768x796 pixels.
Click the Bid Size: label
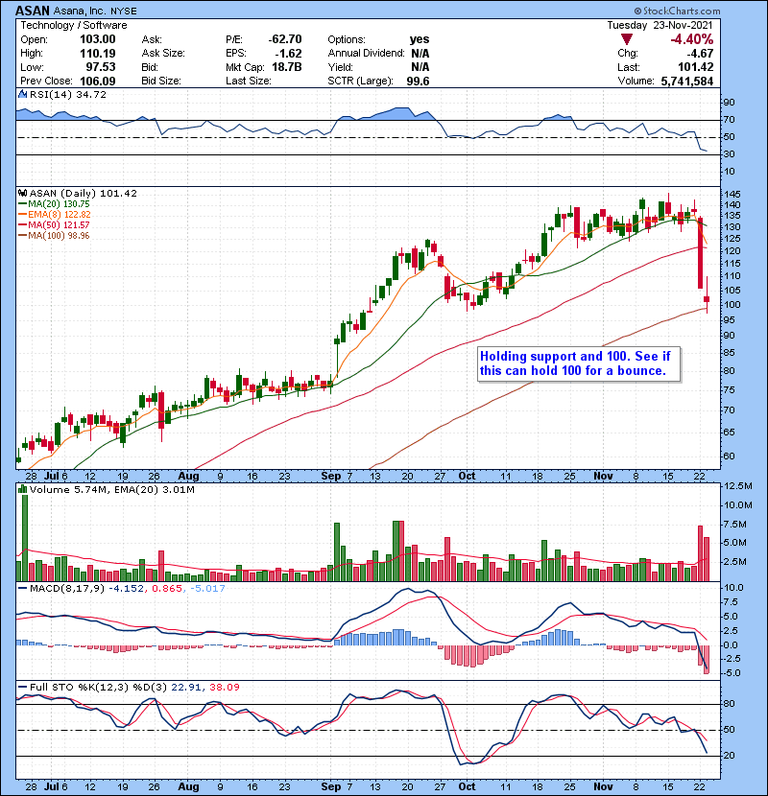click(x=161, y=81)
